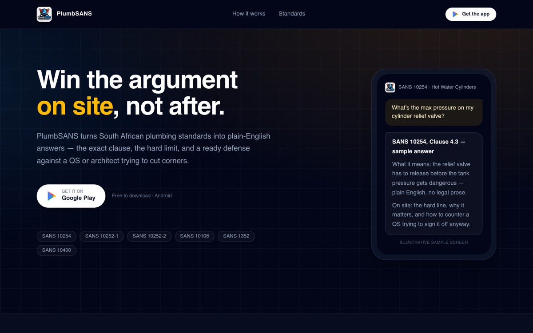Select the SANS 10106 tag

pos(195,236)
